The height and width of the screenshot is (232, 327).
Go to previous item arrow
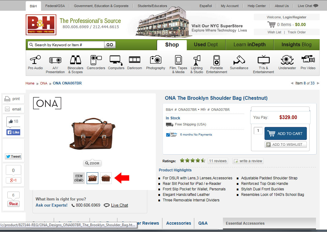point(292,83)
